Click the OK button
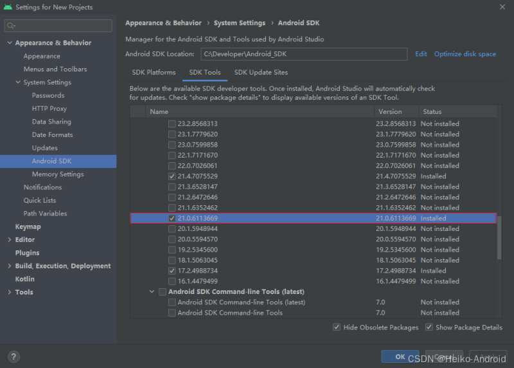The image size is (514, 368). pyautogui.click(x=400, y=356)
